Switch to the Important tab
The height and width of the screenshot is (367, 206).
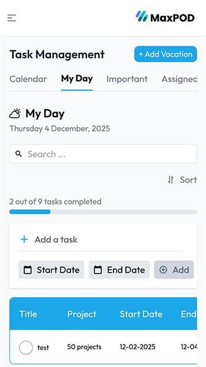[x=127, y=79]
